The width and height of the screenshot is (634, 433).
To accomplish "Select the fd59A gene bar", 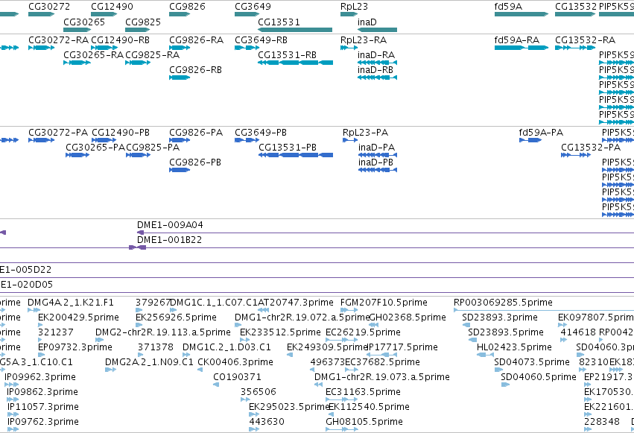I will (x=522, y=14).
